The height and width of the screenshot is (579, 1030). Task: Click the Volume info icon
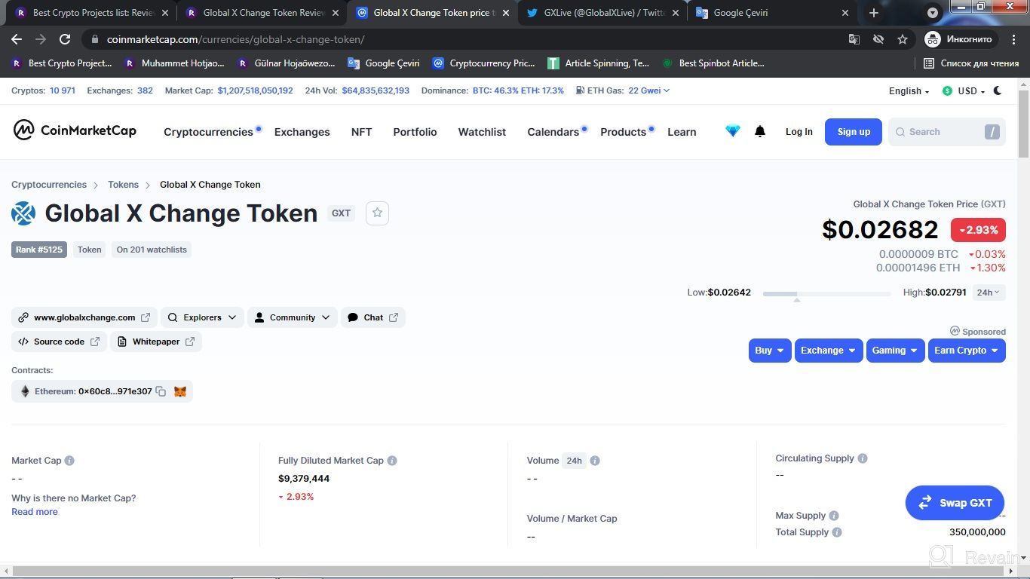click(595, 461)
